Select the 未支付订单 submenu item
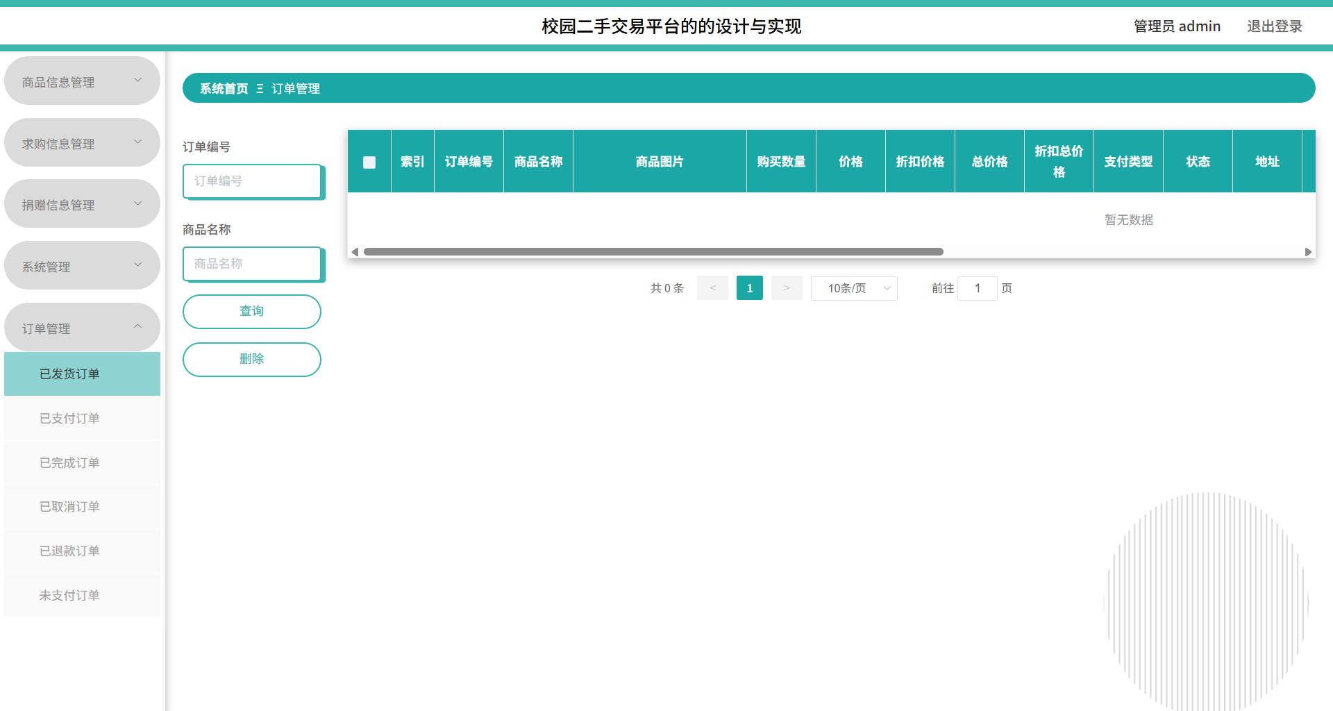The height and width of the screenshot is (711, 1333). tap(82, 595)
